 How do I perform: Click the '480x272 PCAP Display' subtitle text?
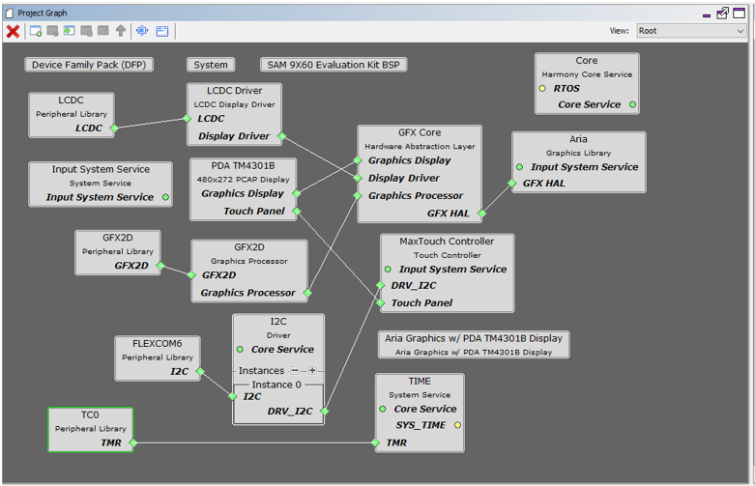point(244,180)
